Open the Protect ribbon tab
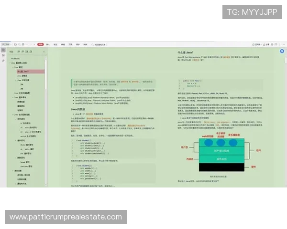 (78, 44)
